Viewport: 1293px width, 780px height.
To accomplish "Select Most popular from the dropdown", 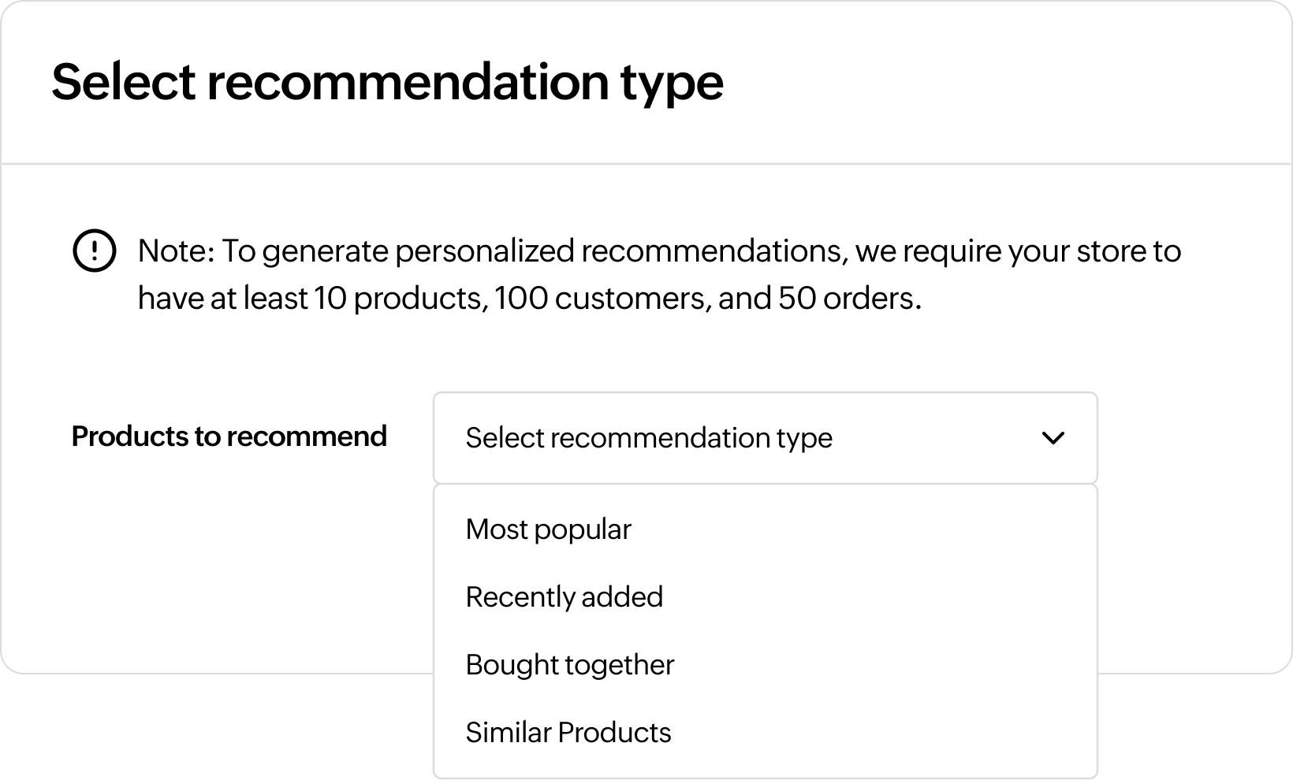I will coord(547,529).
